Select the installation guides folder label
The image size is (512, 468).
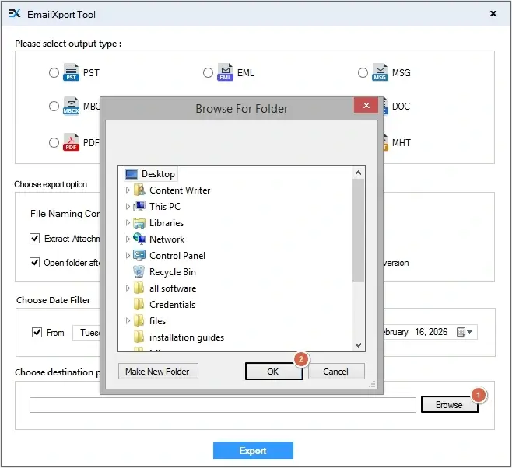[x=187, y=337]
